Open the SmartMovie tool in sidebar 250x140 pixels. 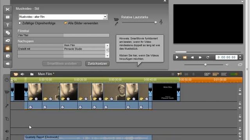7,48
